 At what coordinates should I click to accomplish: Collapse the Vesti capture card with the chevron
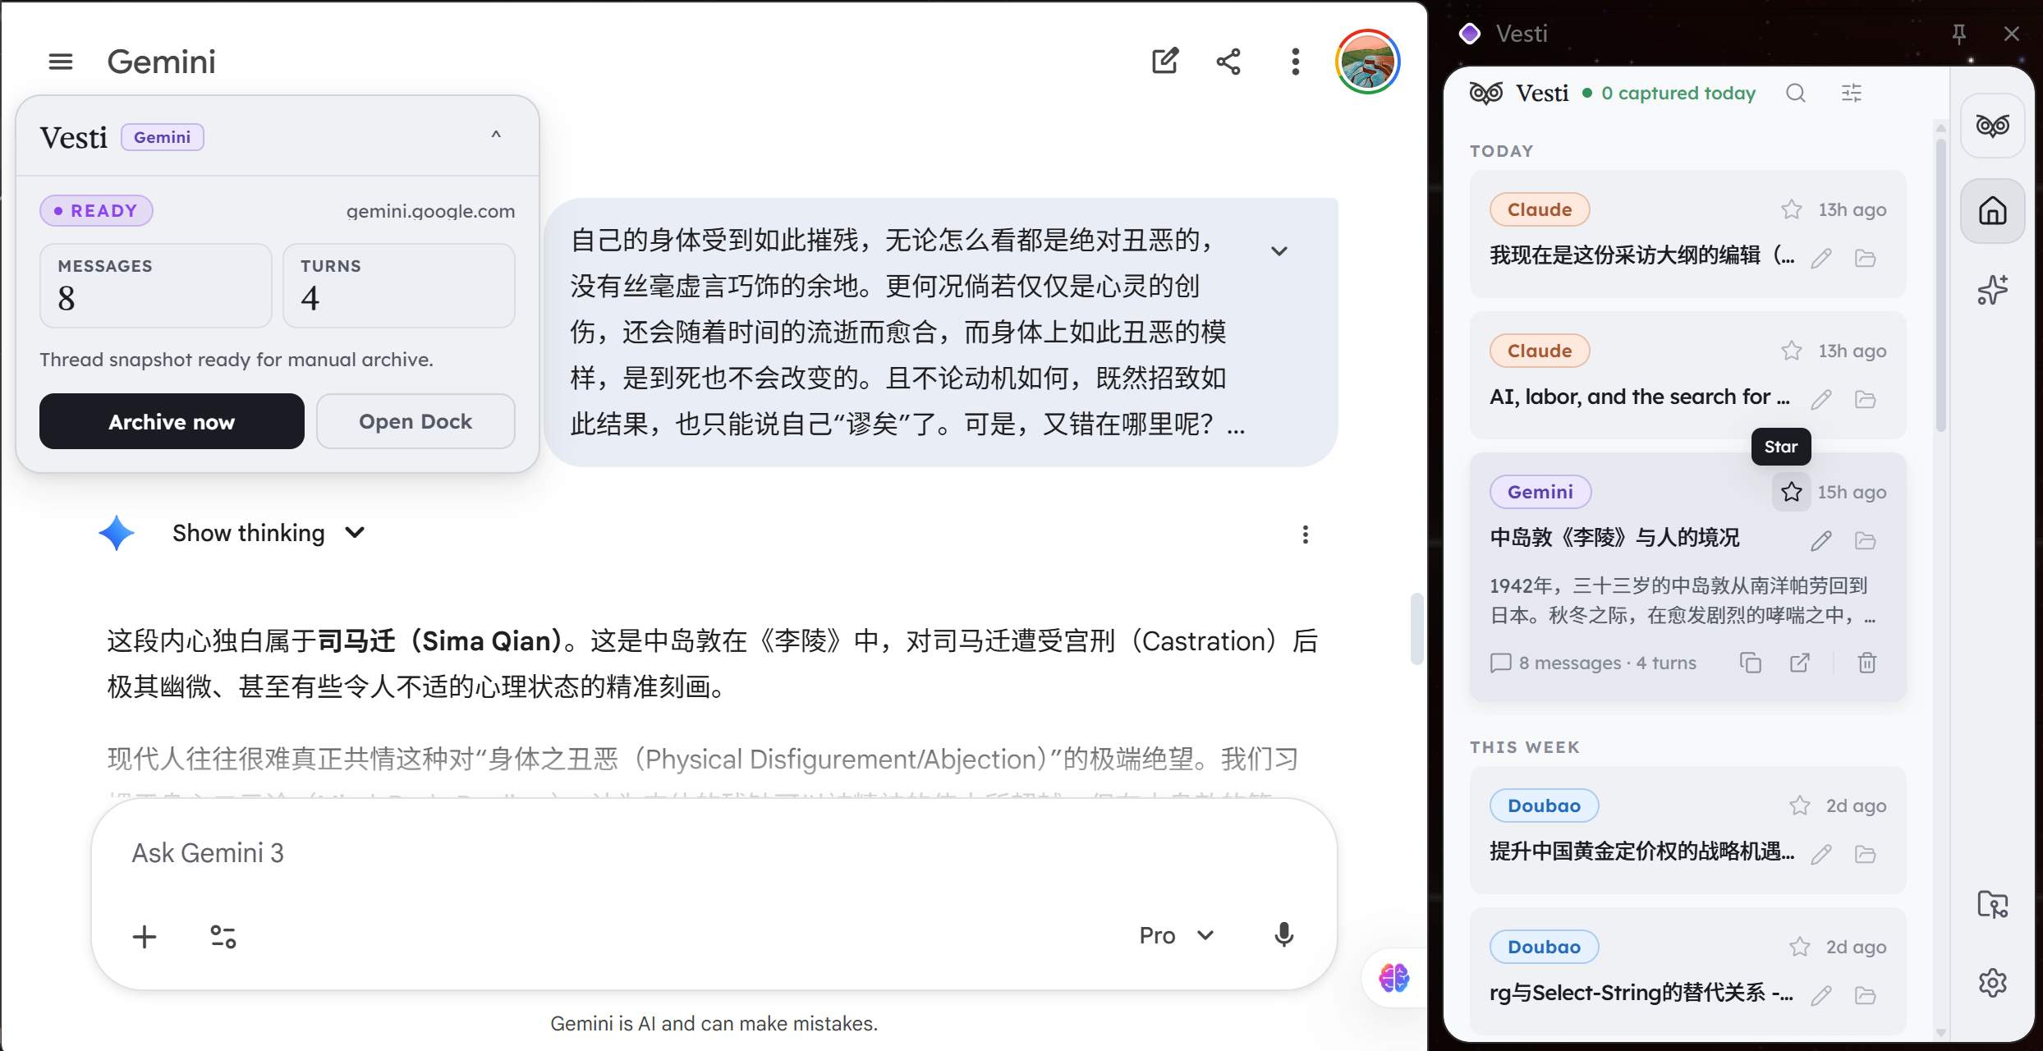496,135
